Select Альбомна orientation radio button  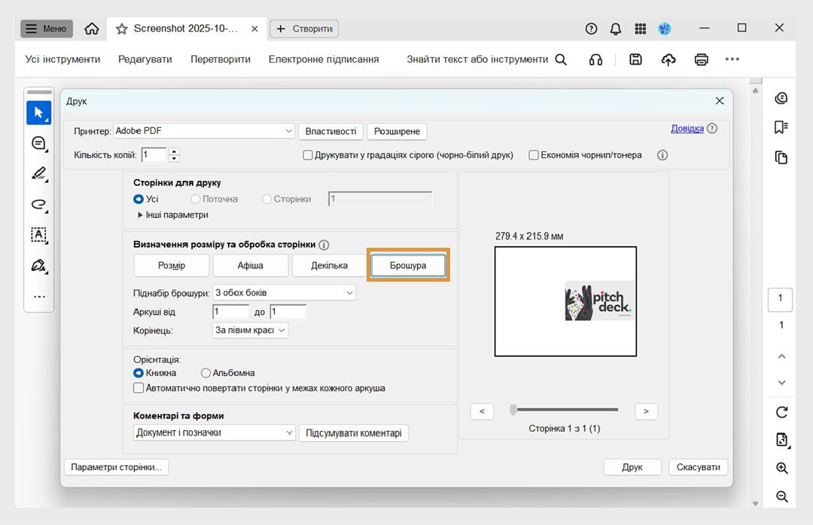point(206,373)
